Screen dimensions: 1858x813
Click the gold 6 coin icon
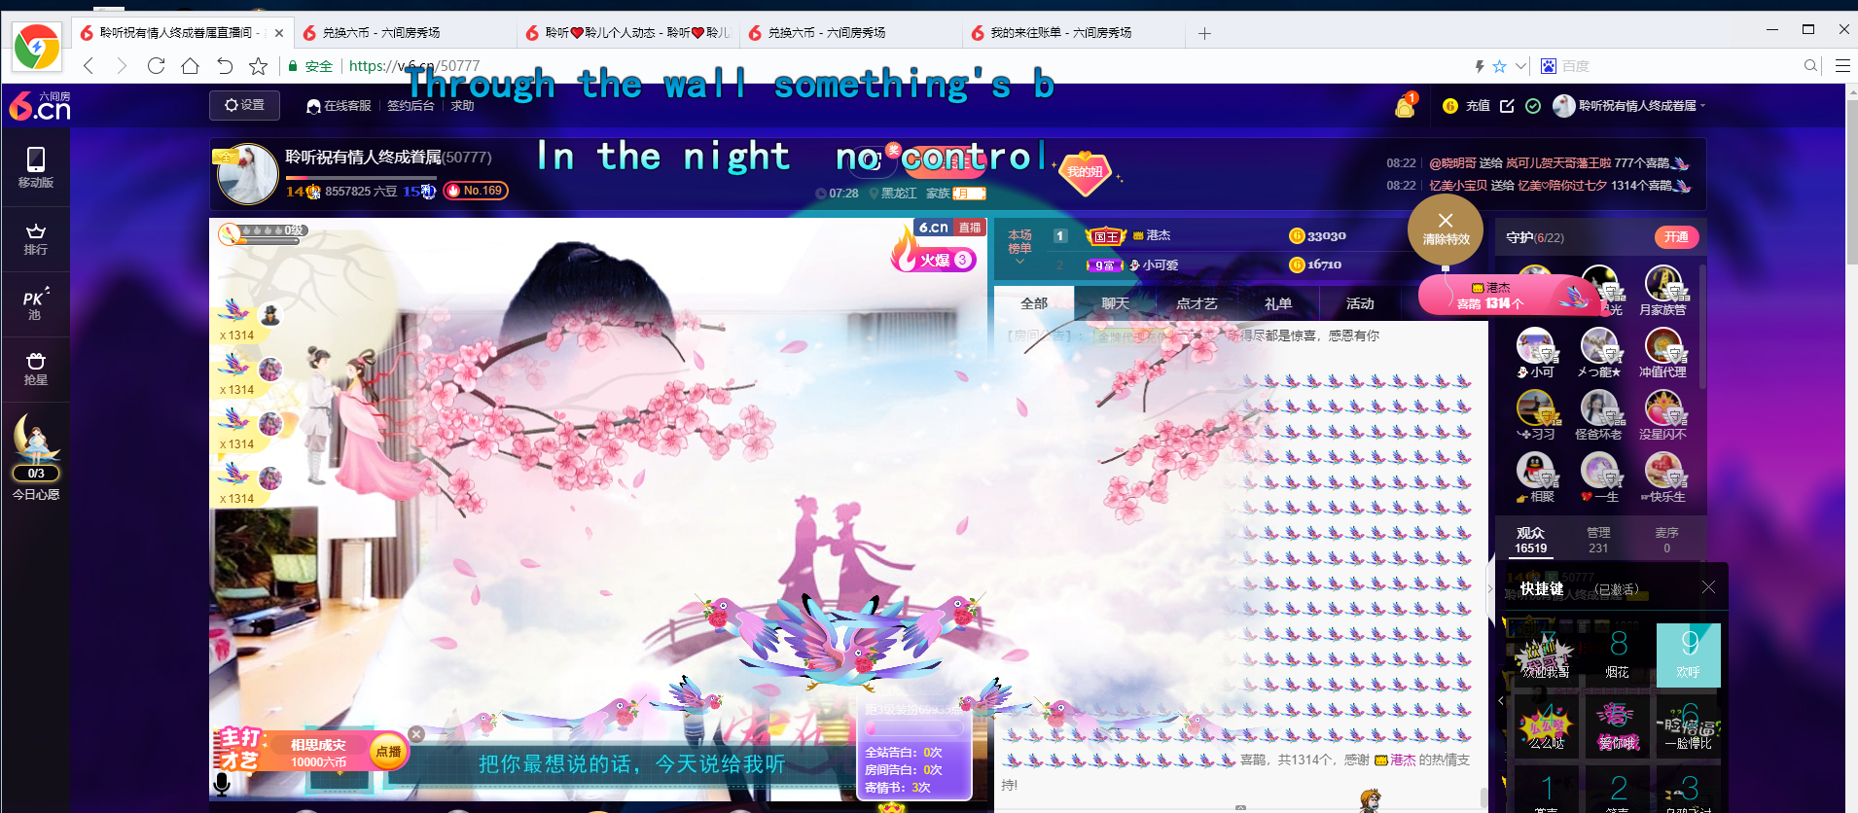click(x=1449, y=106)
